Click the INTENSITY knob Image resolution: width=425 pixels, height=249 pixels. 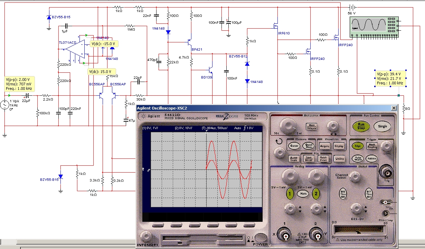(146, 237)
